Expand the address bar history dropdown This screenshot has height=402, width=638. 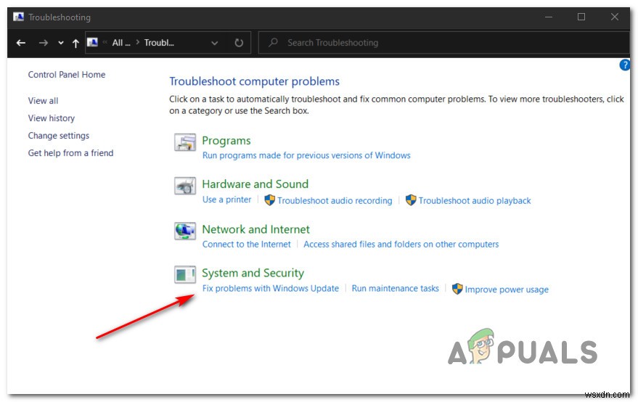214,43
